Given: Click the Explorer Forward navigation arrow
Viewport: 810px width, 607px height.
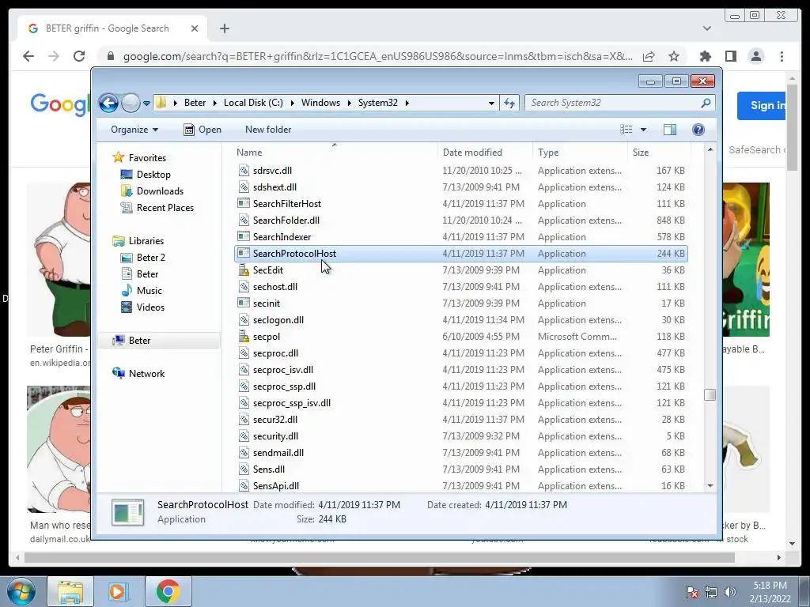Looking at the screenshot, I should coord(131,103).
